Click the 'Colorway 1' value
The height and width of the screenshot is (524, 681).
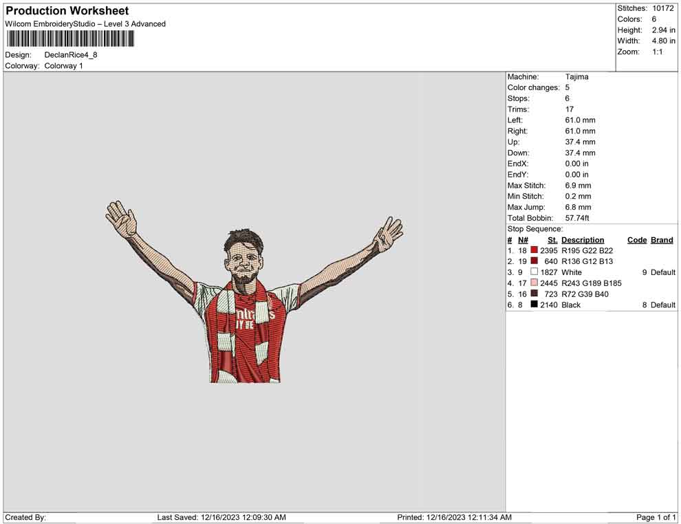[63, 65]
